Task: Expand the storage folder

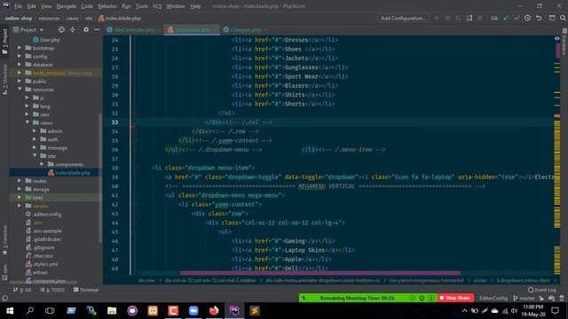Action: point(20,189)
